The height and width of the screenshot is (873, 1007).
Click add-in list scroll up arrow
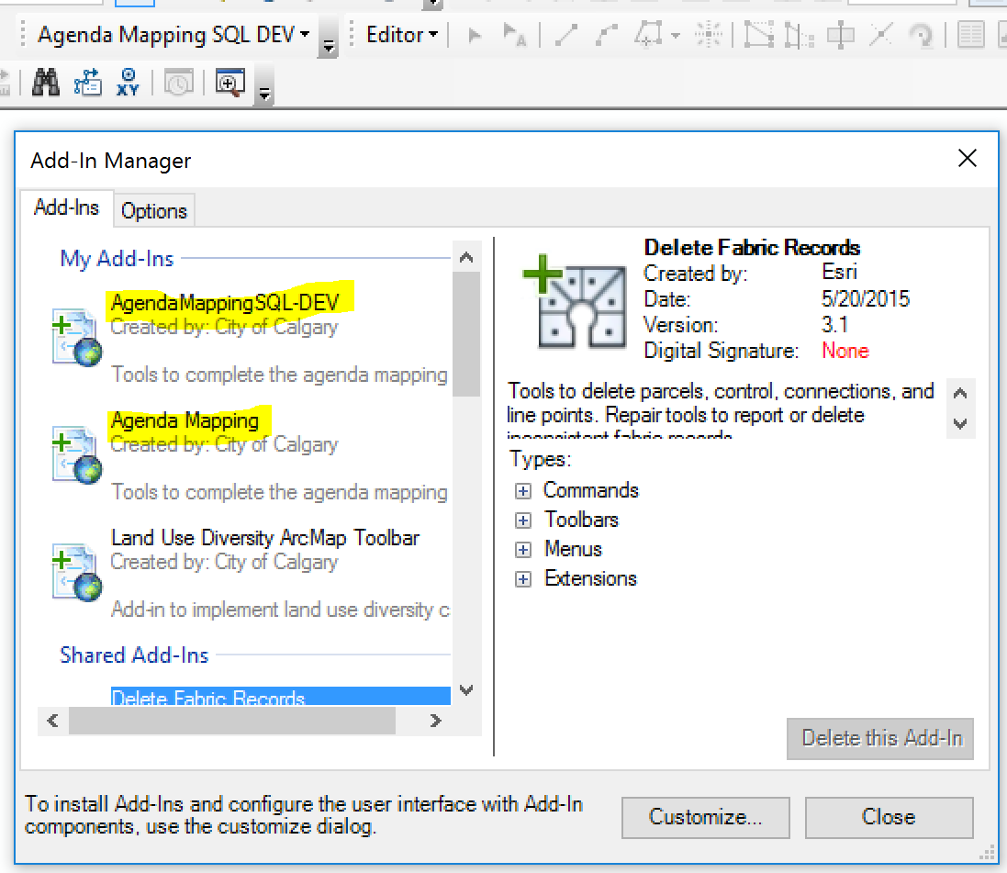coord(466,257)
